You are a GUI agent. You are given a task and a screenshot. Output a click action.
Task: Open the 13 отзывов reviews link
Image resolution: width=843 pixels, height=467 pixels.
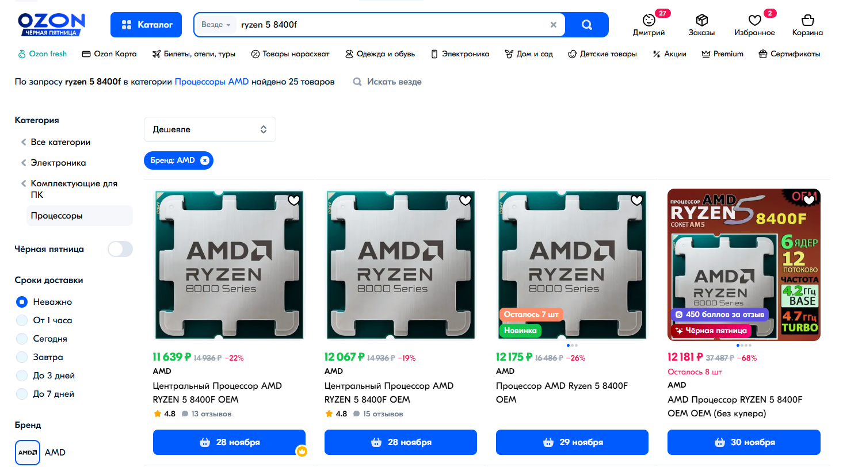207,414
